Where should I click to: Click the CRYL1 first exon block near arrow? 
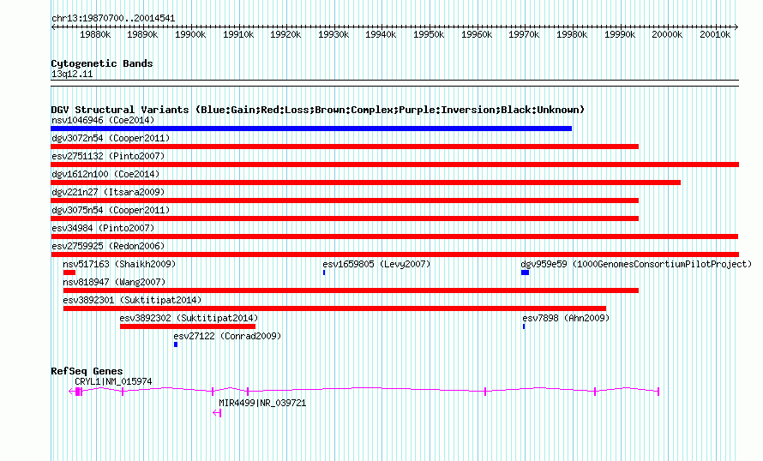pyautogui.click(x=79, y=392)
